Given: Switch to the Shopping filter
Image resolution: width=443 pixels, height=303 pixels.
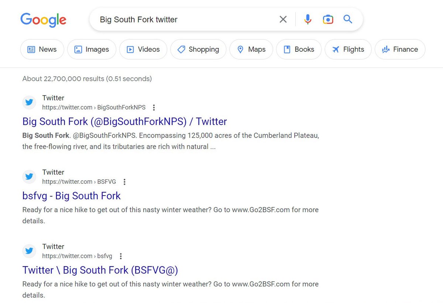Looking at the screenshot, I should pos(198,49).
